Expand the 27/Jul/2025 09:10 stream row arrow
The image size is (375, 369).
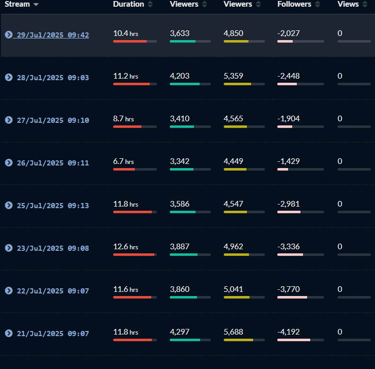(x=9, y=120)
